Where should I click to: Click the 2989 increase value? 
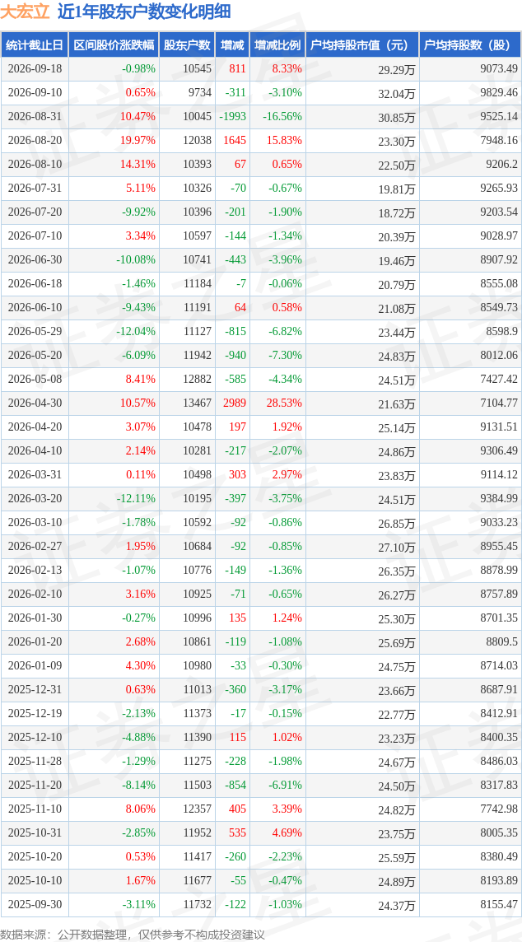click(x=232, y=403)
